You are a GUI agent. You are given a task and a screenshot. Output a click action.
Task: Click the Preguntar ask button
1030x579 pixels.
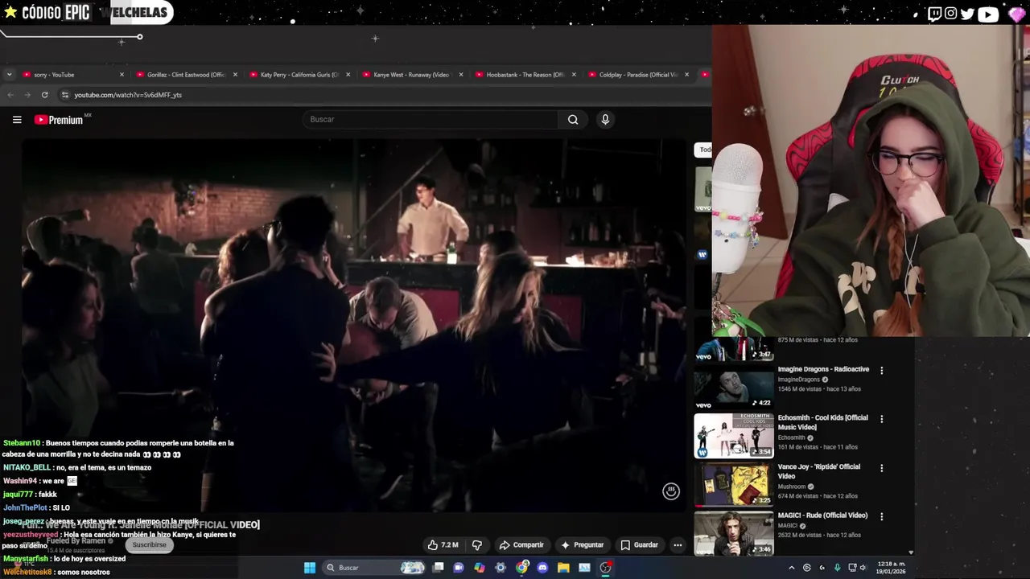click(x=582, y=545)
